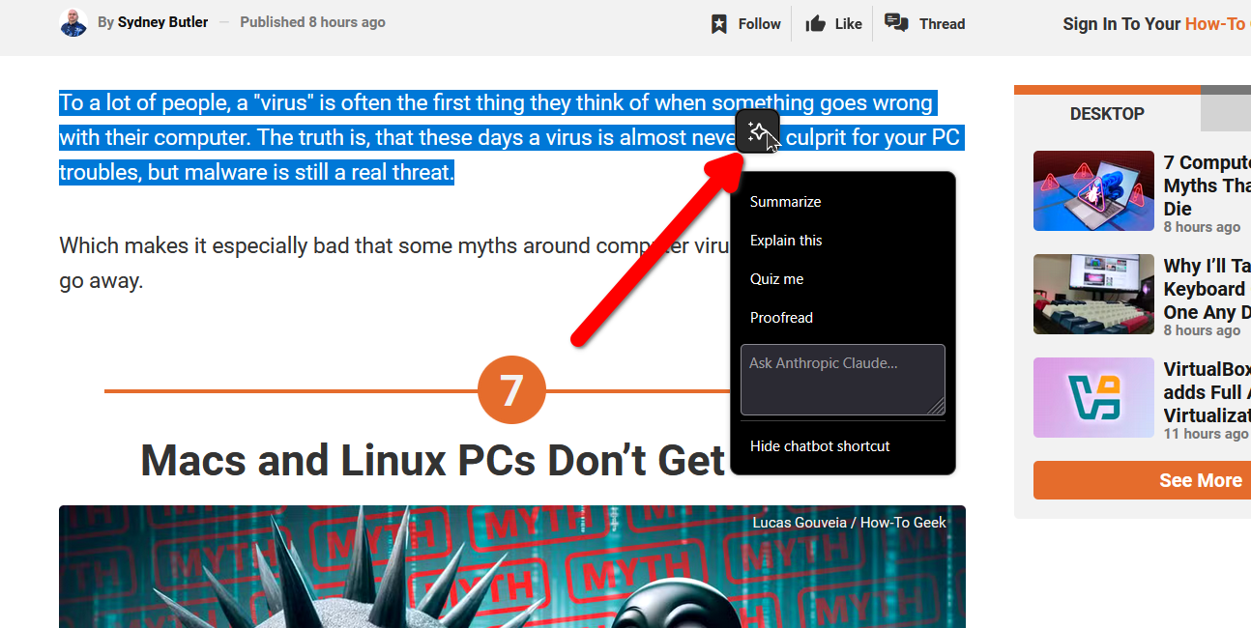Open the VirtualBox adds Full headline link
This screenshot has width=1251, height=628.
click(1207, 392)
